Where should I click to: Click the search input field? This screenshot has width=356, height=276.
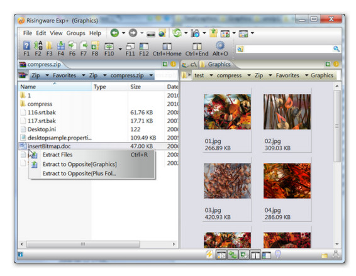288,49
